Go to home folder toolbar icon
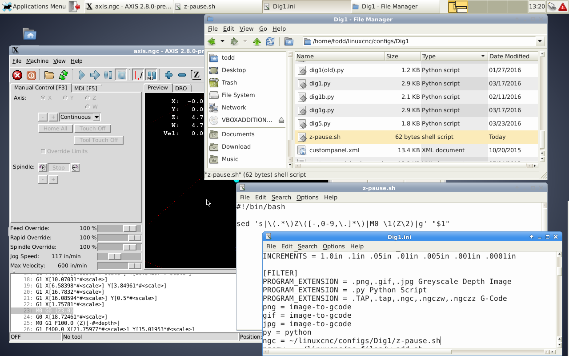The image size is (569, 356). coord(289,41)
